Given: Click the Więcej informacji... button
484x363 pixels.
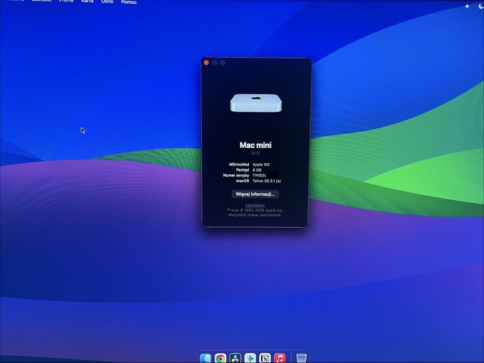Looking at the screenshot, I should [255, 194].
